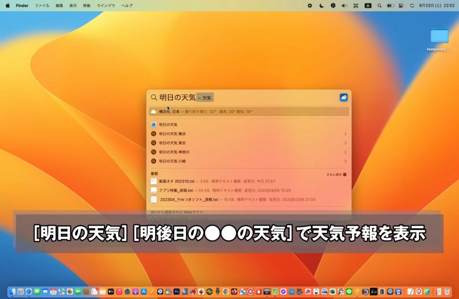The image size is (459, 299).
Task: Expand the chevron for 明日の天気 東京
Action: coord(345,143)
